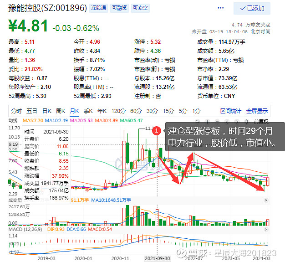This screenshot has height=262, width=285.
Task: Click the MACD (12,26,9) indicator label
Action: (x=25, y=229)
